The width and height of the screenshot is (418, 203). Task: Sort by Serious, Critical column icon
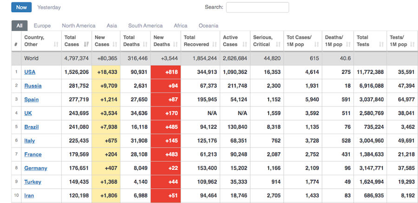point(278,44)
